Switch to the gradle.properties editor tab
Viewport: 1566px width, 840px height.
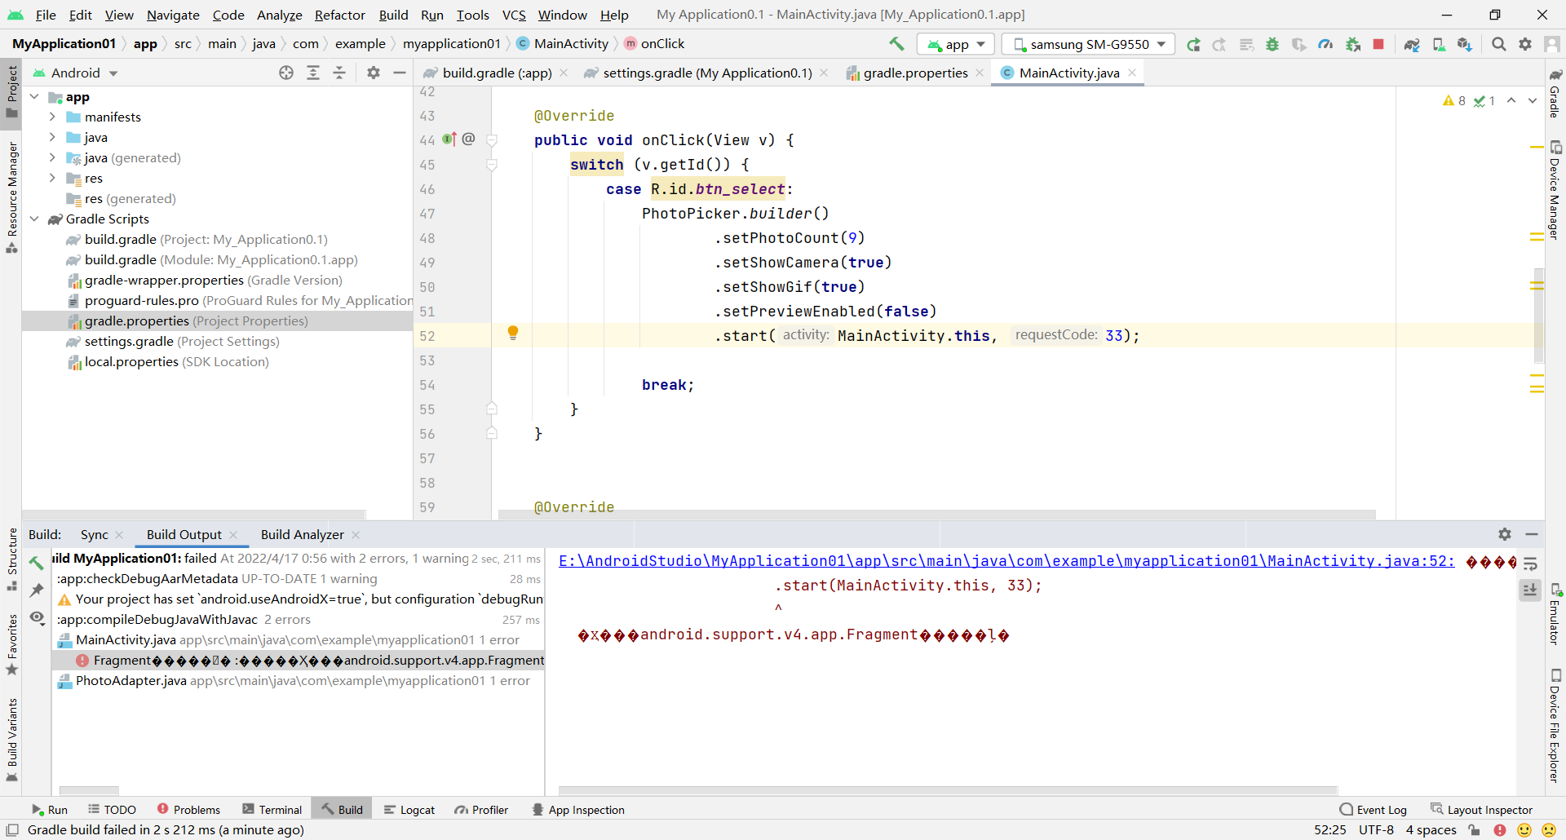coord(915,73)
